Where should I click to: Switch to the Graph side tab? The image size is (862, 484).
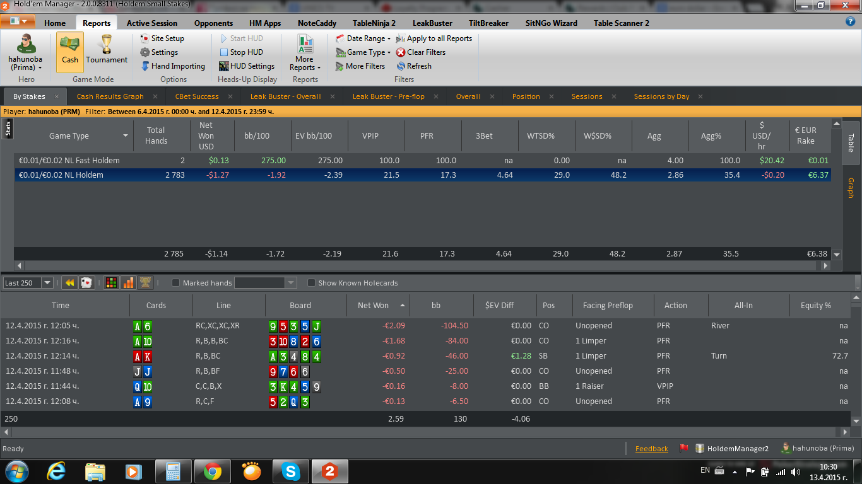850,188
